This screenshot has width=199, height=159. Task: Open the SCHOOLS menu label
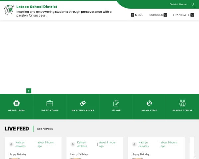(156, 15)
